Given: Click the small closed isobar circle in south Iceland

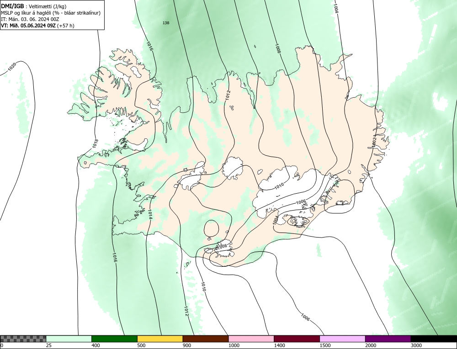Looking at the screenshot, I should coord(212,228).
